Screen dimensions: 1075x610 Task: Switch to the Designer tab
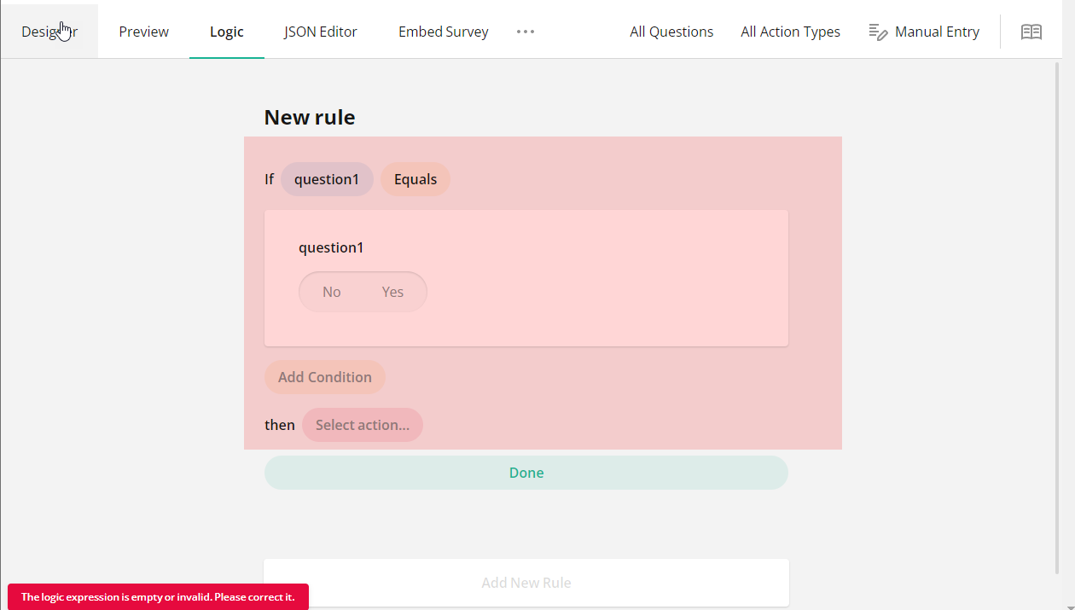pyautogui.click(x=49, y=32)
